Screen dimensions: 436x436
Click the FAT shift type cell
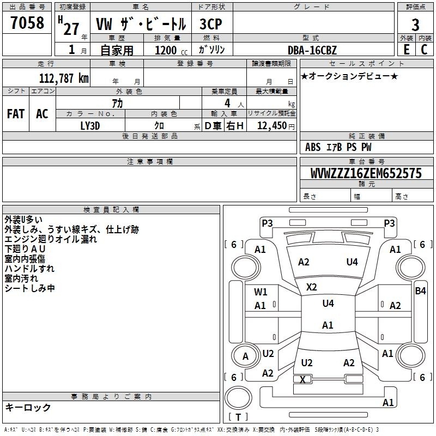click(x=16, y=113)
